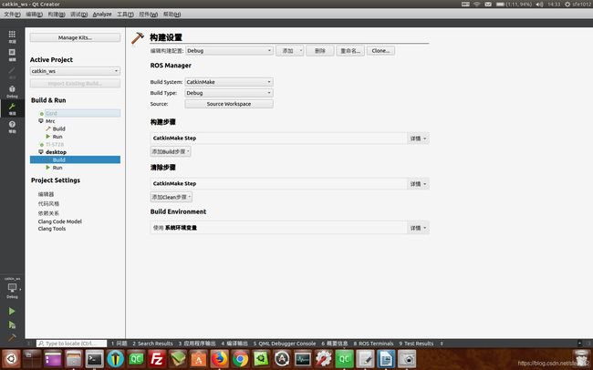Open the Files manager dock icon
The width and height of the screenshot is (593, 370).
coord(73,359)
